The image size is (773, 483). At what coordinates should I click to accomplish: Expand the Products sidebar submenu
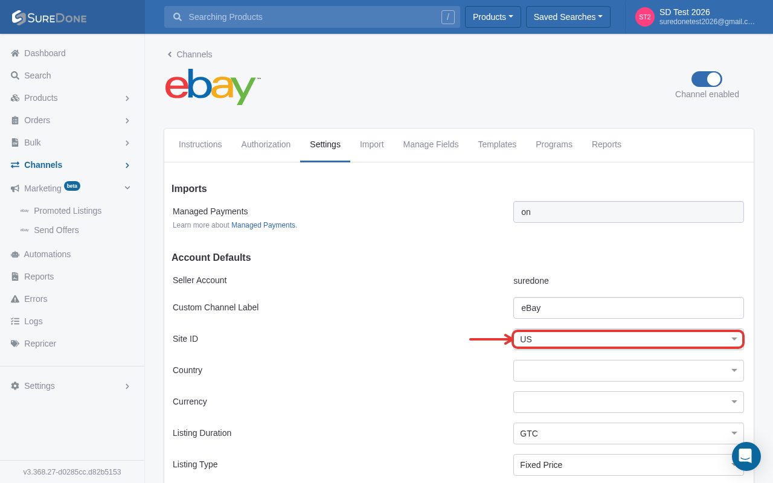[x=127, y=98]
